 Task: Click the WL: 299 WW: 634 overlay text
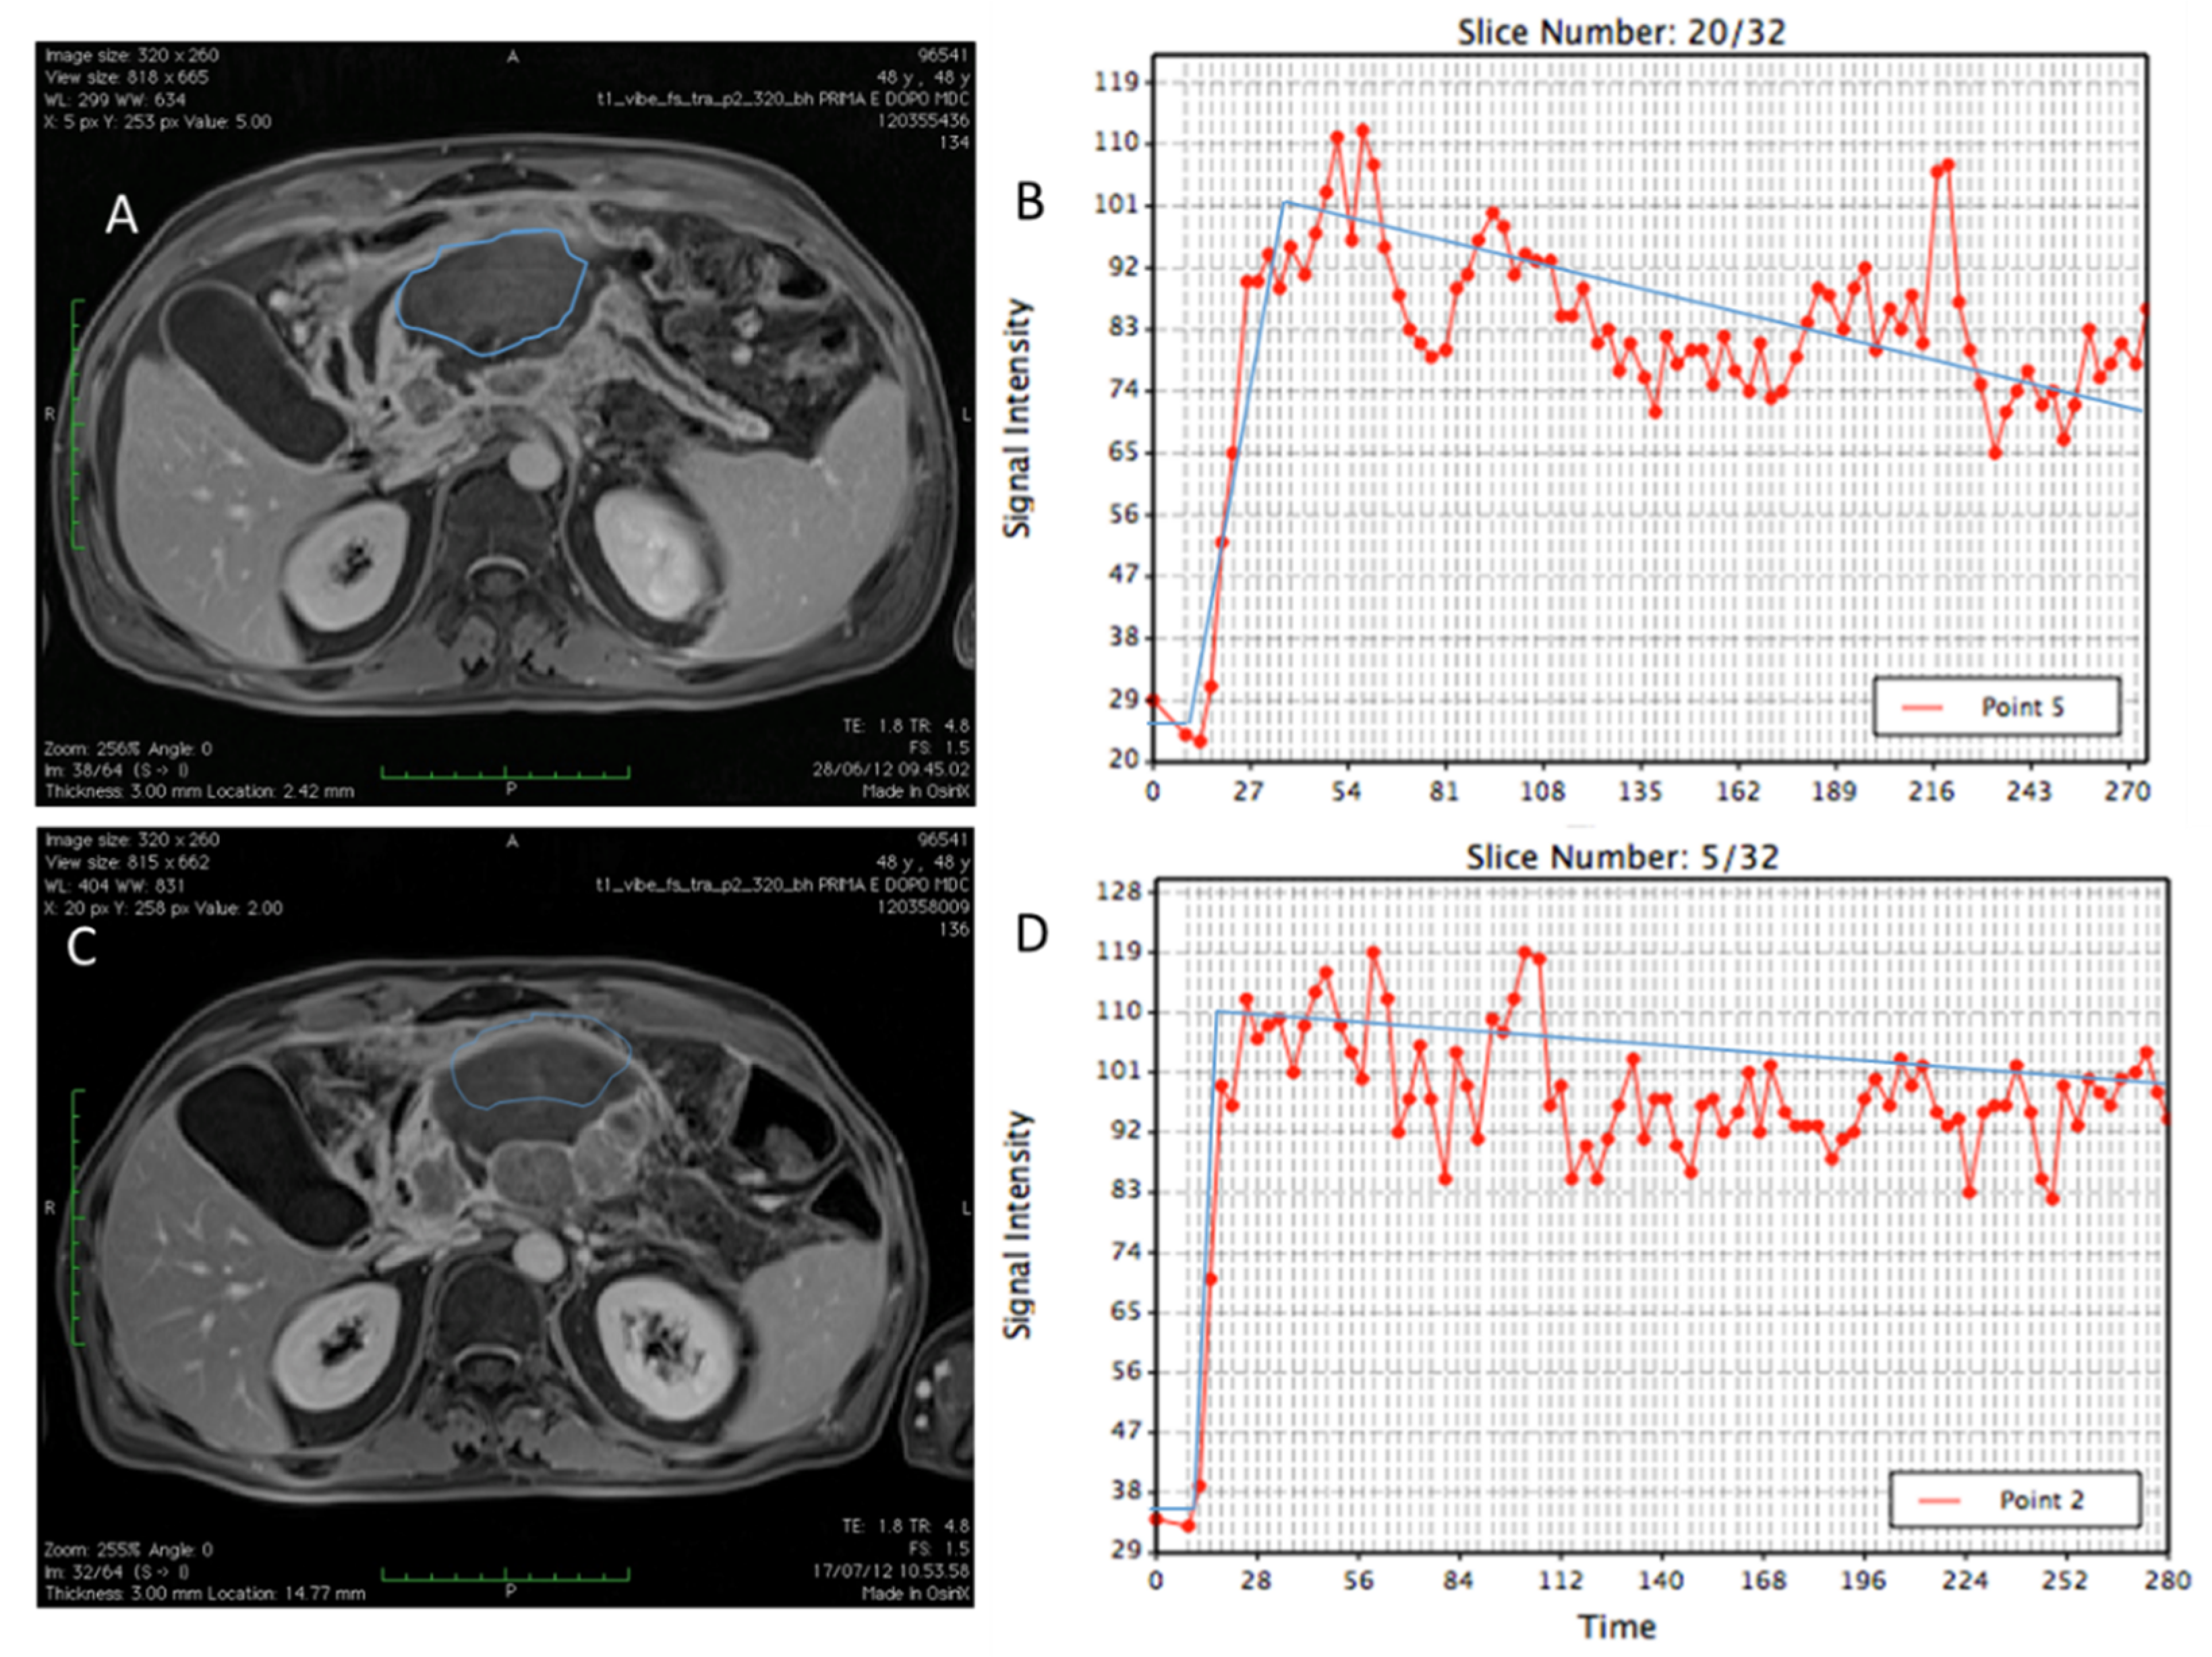pos(114,100)
